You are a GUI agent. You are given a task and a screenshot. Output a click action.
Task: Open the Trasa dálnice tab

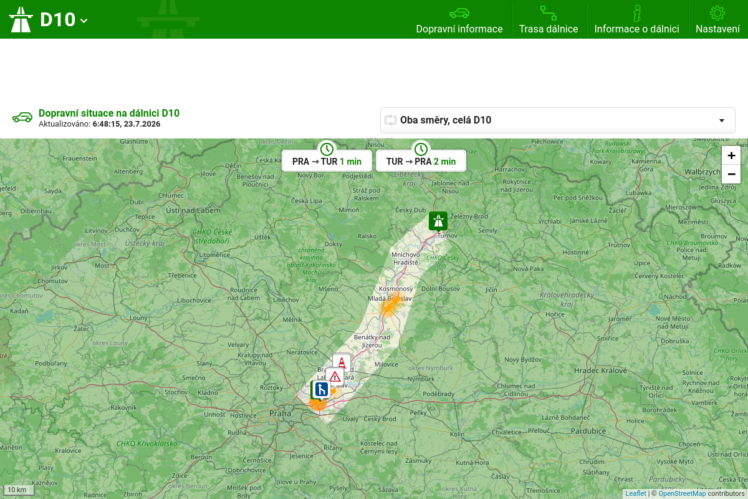pyautogui.click(x=549, y=19)
